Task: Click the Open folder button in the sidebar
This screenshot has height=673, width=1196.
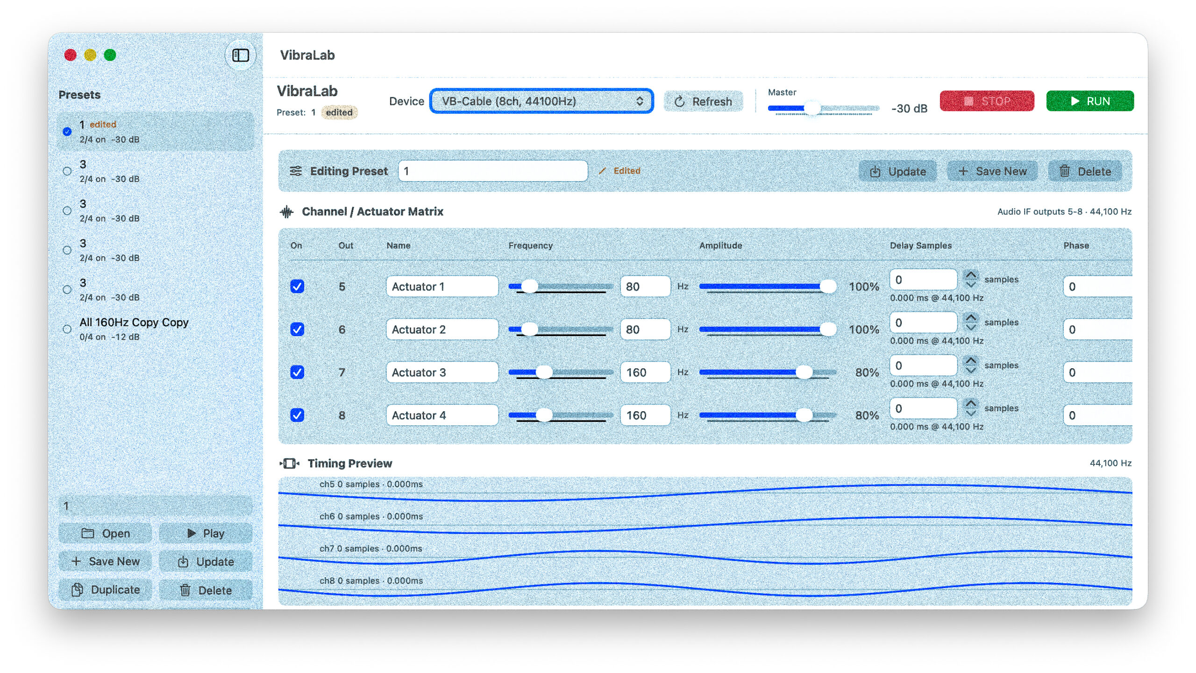Action: point(106,533)
